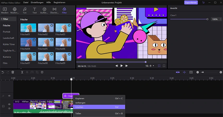223x117 pixels.
Task: Click the split clip tool icon
Action: [22, 72]
